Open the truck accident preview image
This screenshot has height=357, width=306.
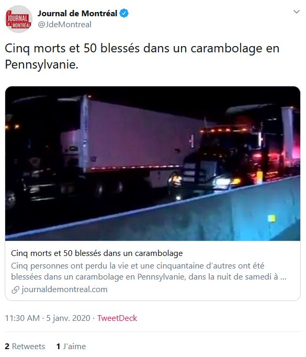(x=153, y=163)
